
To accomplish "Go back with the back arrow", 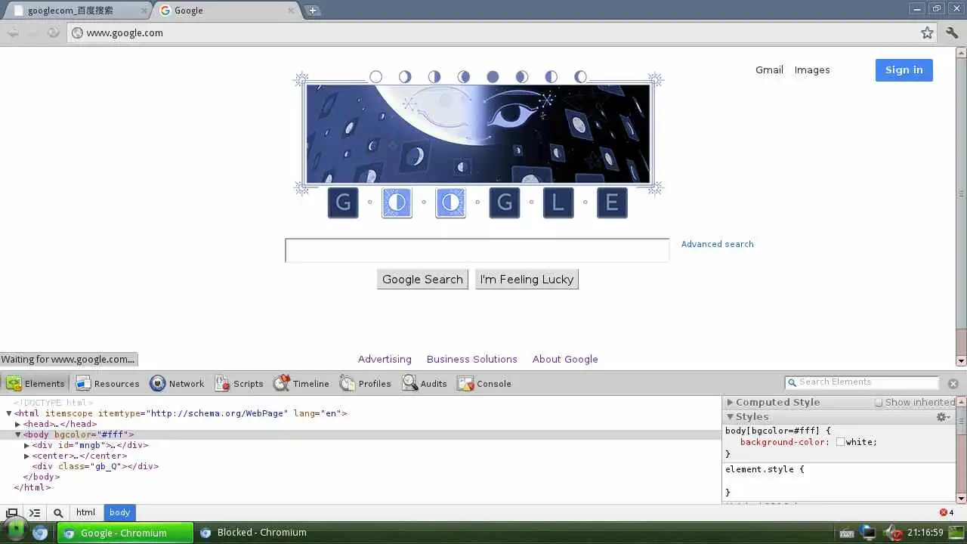I will 13,32.
